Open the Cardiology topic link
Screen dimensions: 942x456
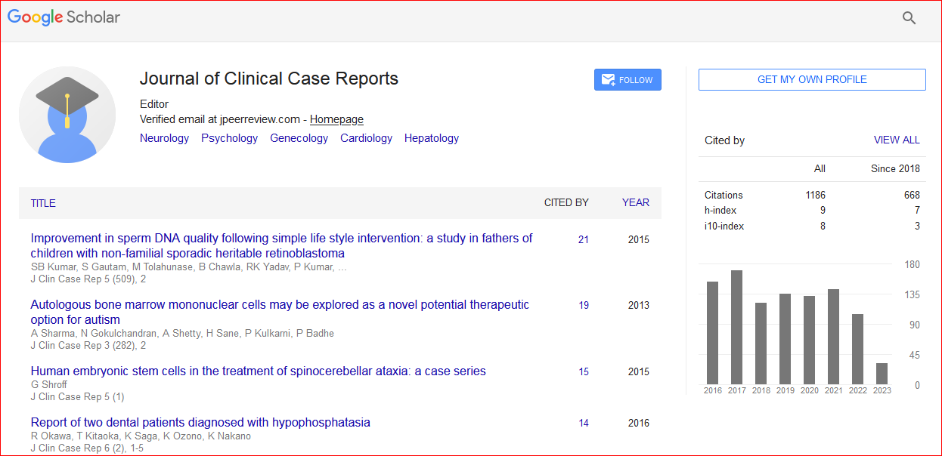[x=366, y=138]
